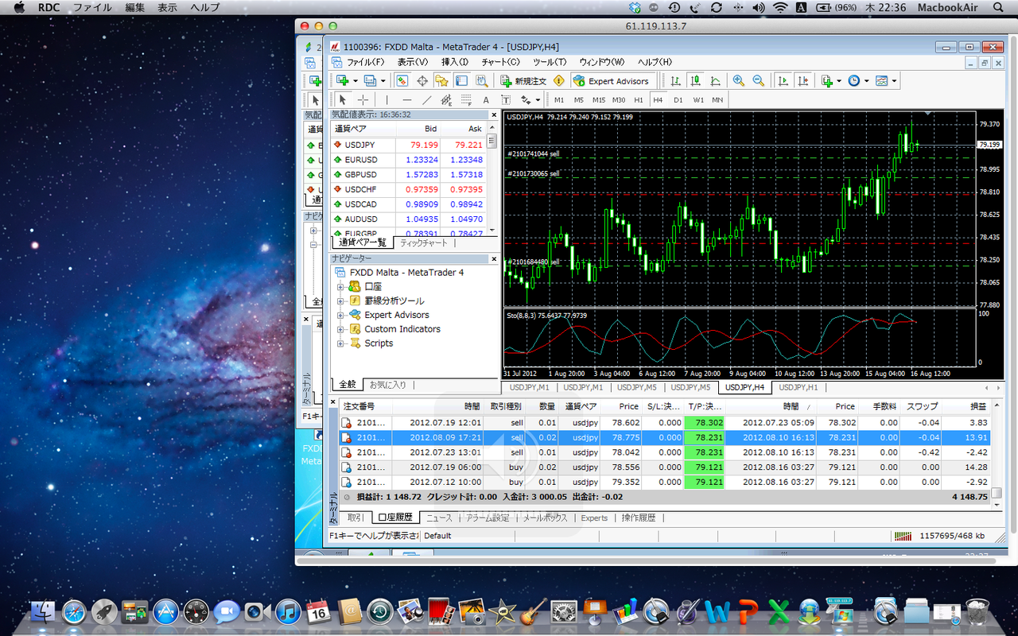Viewport: 1018px width, 636px height.
Task: Expand the Custom Indicators tree node
Action: coord(340,329)
